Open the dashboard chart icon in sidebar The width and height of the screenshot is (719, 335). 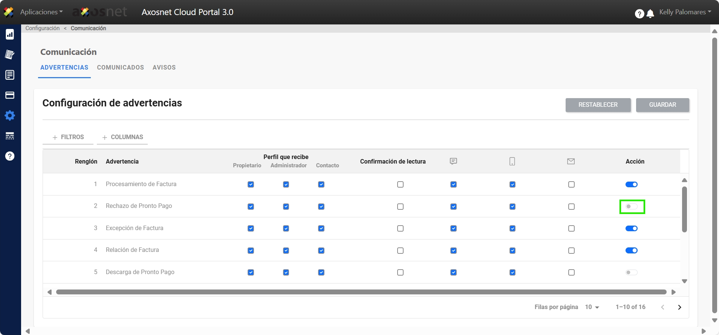click(x=10, y=35)
